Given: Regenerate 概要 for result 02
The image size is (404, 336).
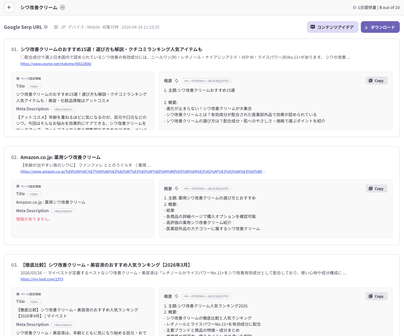Looking at the screenshot, I should click(x=176, y=188).
